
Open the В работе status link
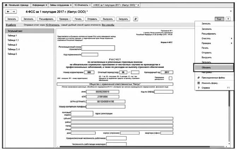pyautogui.click(x=11, y=25)
